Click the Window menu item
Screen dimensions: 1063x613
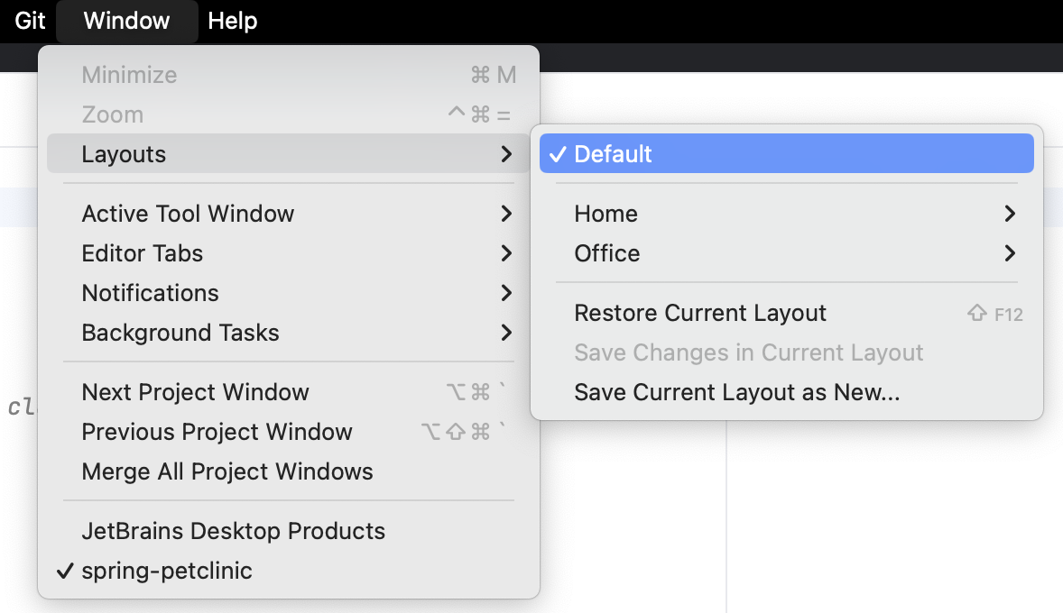[126, 21]
